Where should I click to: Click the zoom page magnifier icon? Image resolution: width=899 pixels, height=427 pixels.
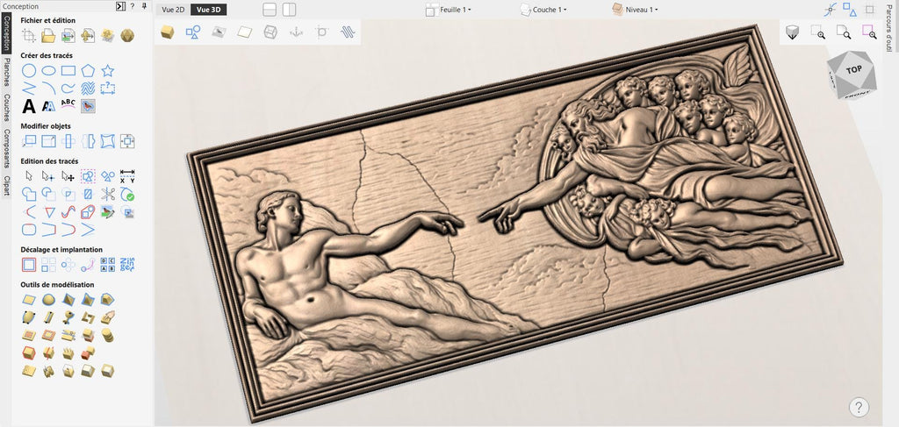[844, 32]
